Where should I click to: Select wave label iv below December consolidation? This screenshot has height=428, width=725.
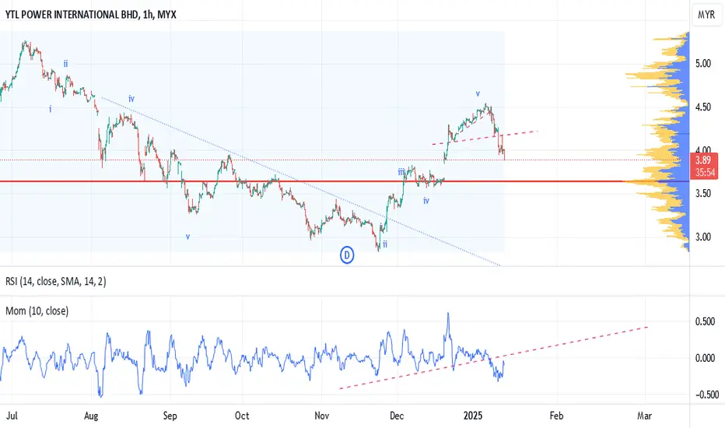426,201
